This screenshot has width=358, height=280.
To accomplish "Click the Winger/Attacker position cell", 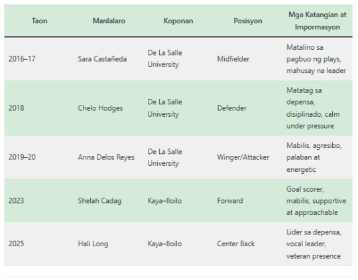I will tap(243, 157).
